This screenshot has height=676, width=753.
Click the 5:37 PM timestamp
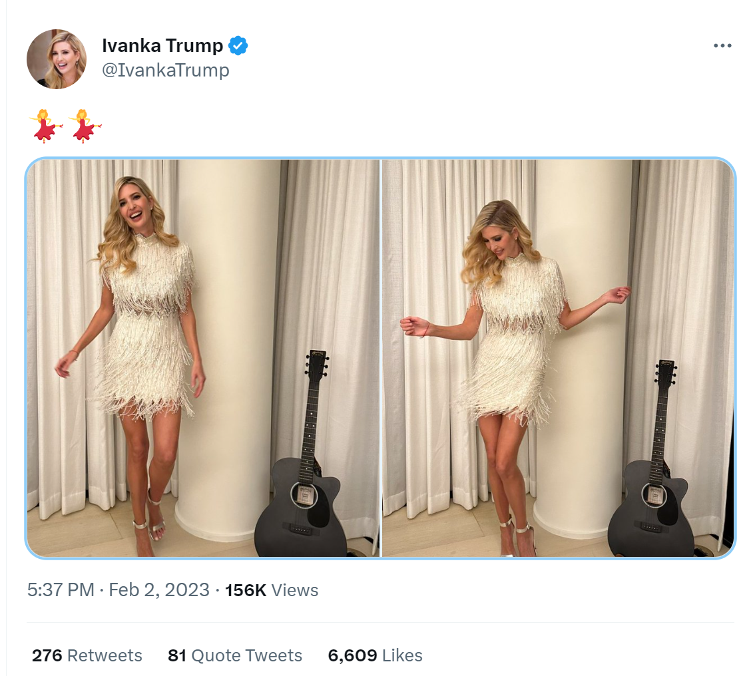click(x=61, y=590)
